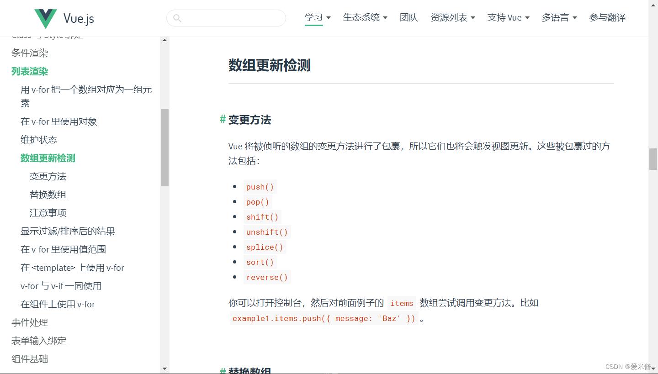This screenshot has height=374, width=658.
Task: Expand the 资源列表 dropdown
Action: [x=453, y=18]
